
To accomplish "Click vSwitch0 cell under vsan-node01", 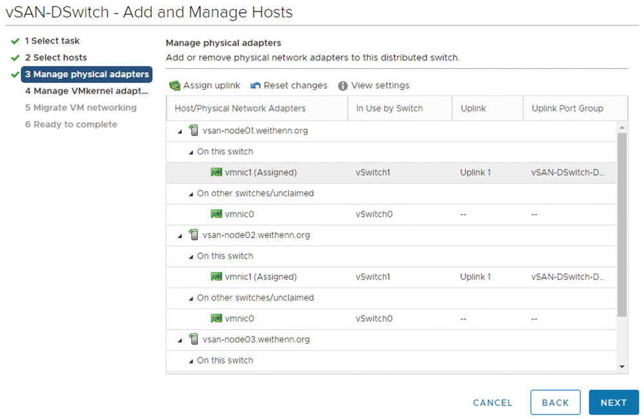I will (374, 214).
